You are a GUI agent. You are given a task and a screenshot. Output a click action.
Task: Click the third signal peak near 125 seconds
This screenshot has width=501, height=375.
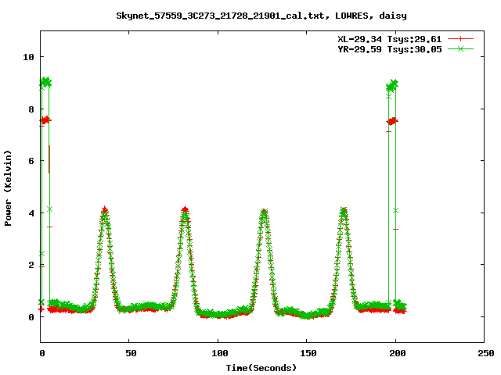264,212
